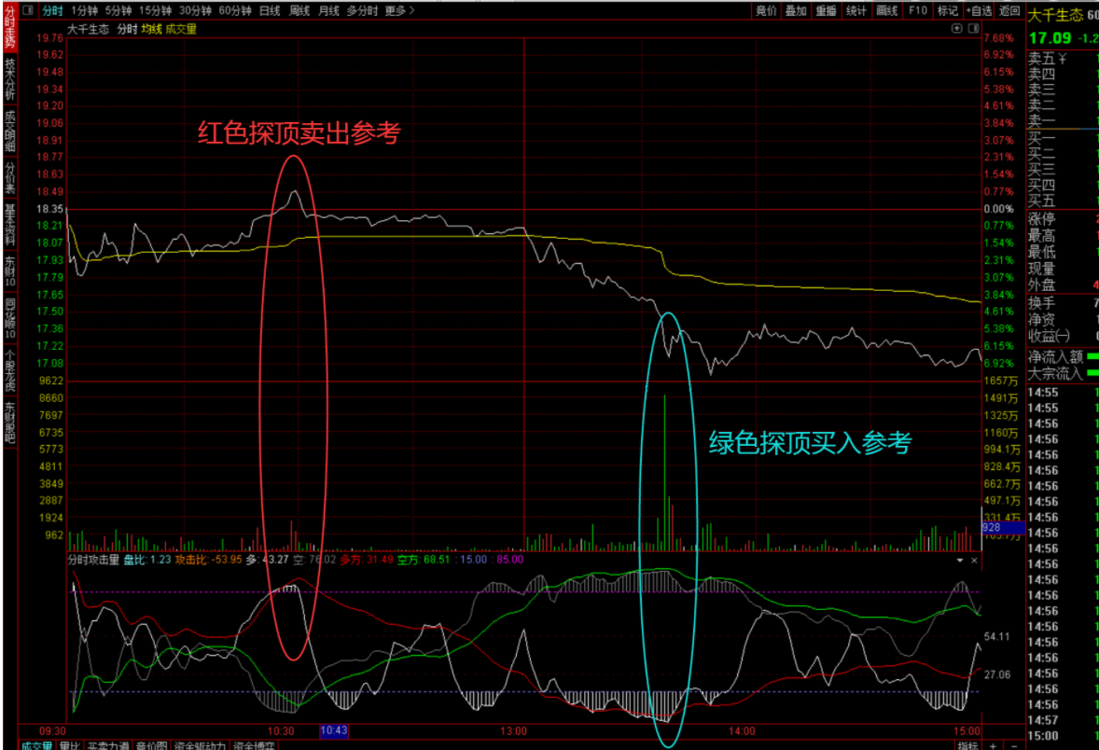Click the 净流入额 row
This screenshot has width=1099, height=750.
pyautogui.click(x=1064, y=356)
